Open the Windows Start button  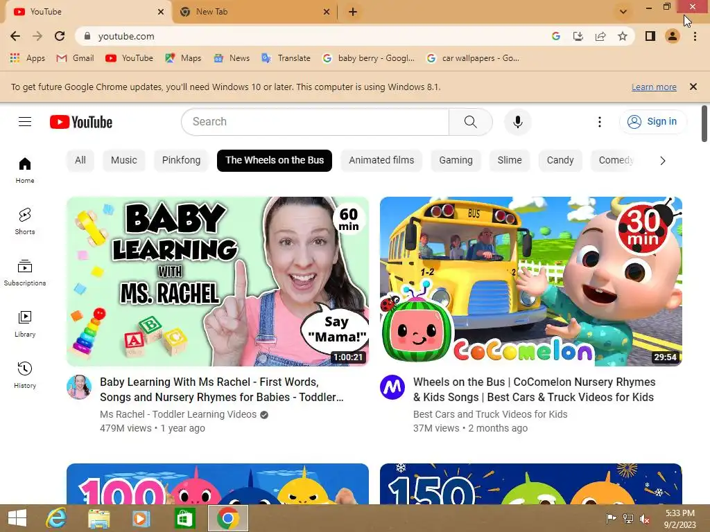pos(17,518)
